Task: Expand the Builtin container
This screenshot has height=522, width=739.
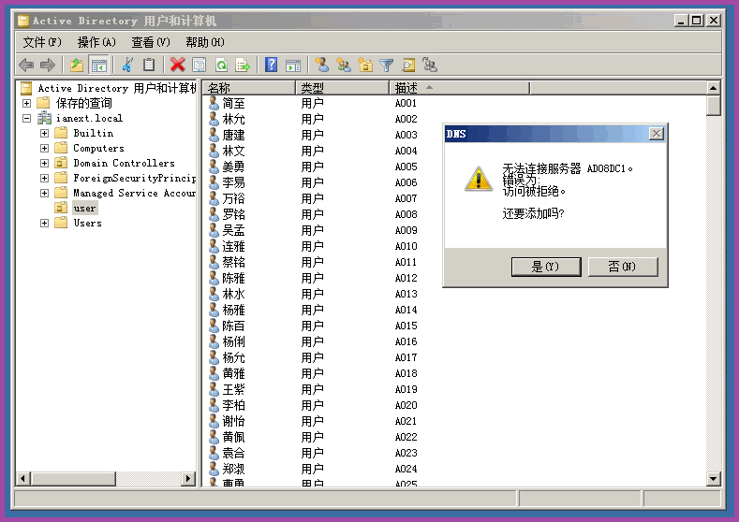Action: click(x=44, y=133)
